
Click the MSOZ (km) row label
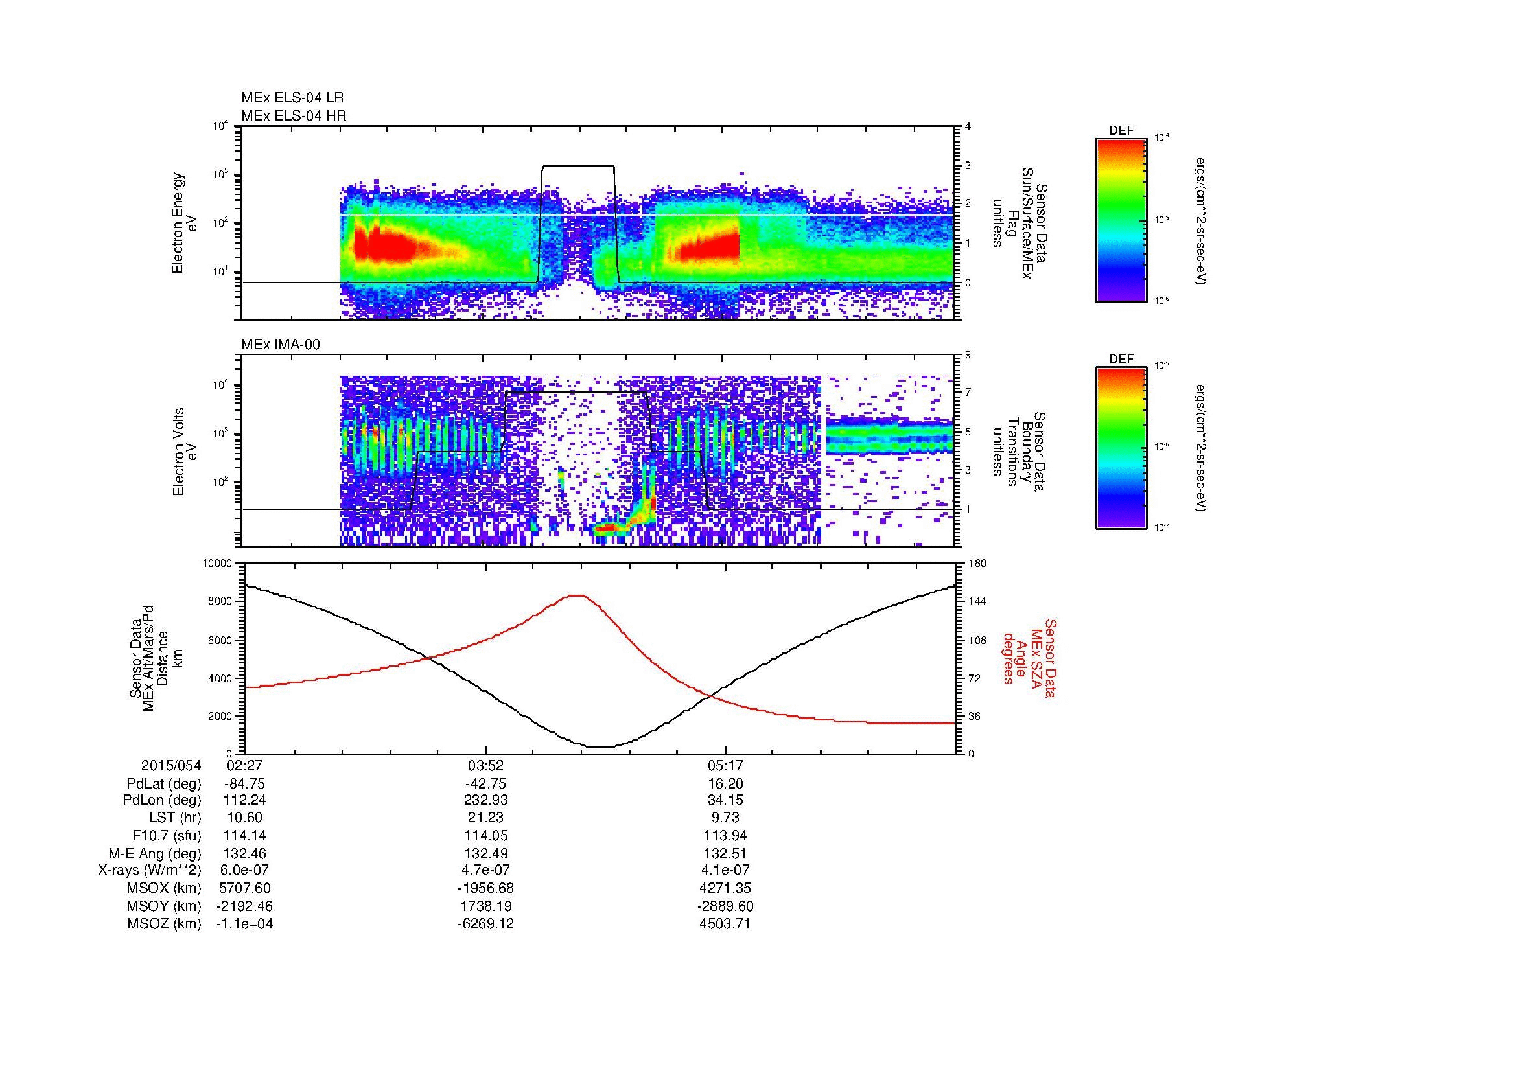164,924
